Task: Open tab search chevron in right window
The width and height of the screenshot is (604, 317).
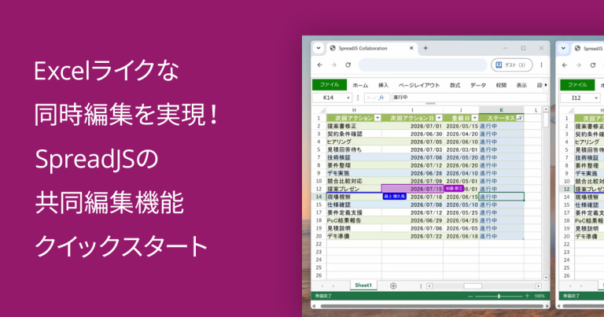Action: click(563, 48)
